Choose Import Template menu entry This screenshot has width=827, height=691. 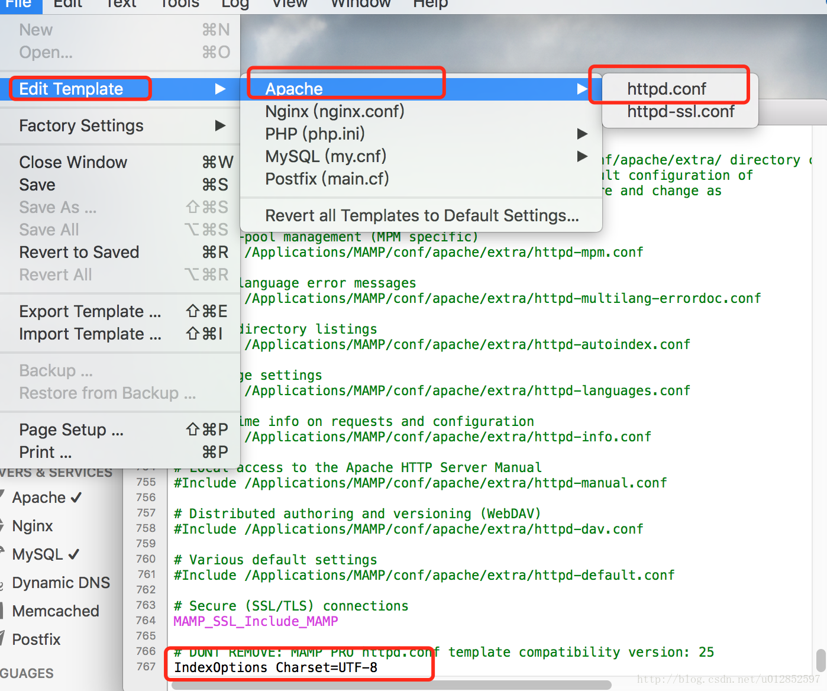(x=120, y=334)
